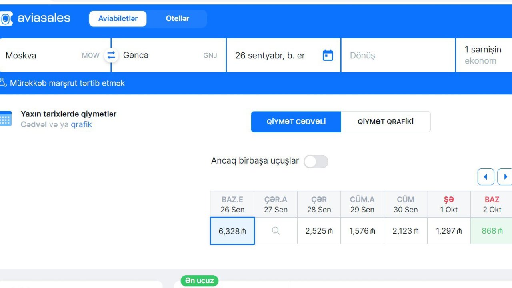Viewport: 512px width, 288px height.
Task: Click the BAZ.E 26 Sen column header
Action: [x=232, y=204]
